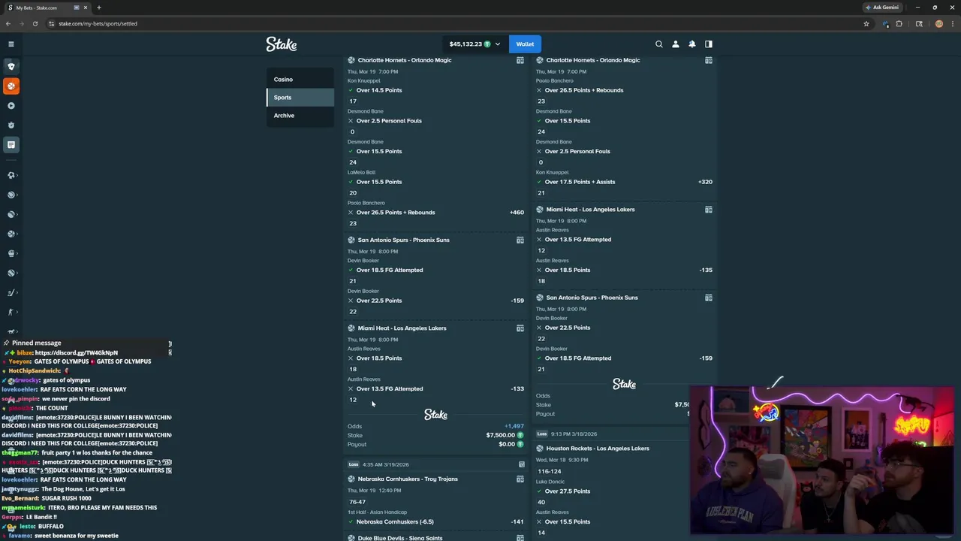The width and height of the screenshot is (961, 541).
Task: Open icon beside right Miami Heat - Los Angeles Lakers
Action: point(708,210)
